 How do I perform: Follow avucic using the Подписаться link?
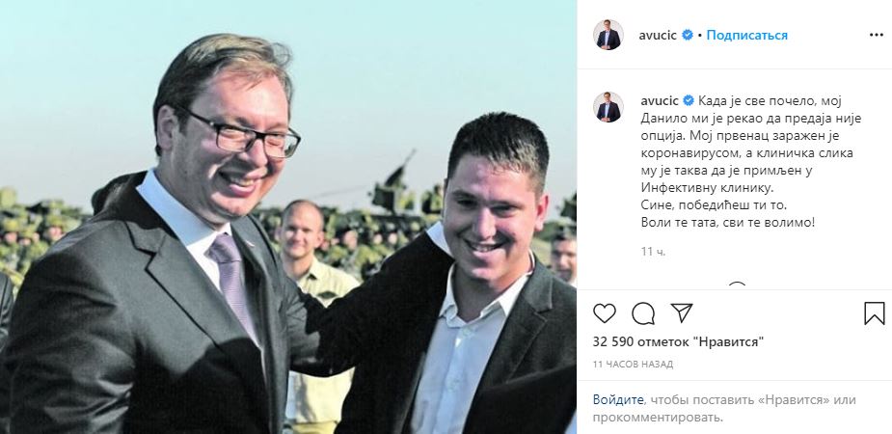747,36
